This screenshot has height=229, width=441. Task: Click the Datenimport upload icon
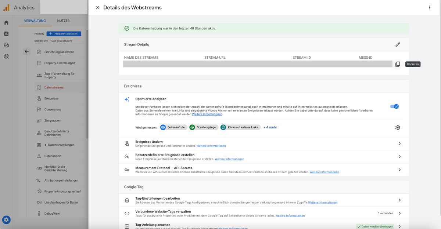39,156
